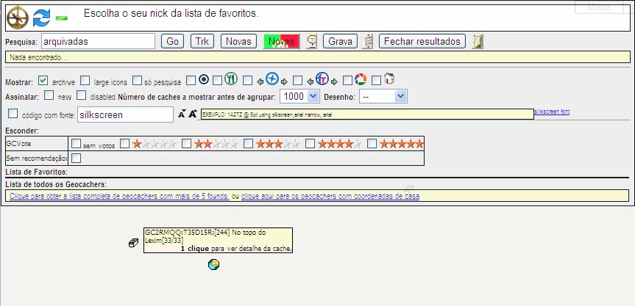
Task: Click the Pesquisa search input field
Action: (x=98, y=41)
